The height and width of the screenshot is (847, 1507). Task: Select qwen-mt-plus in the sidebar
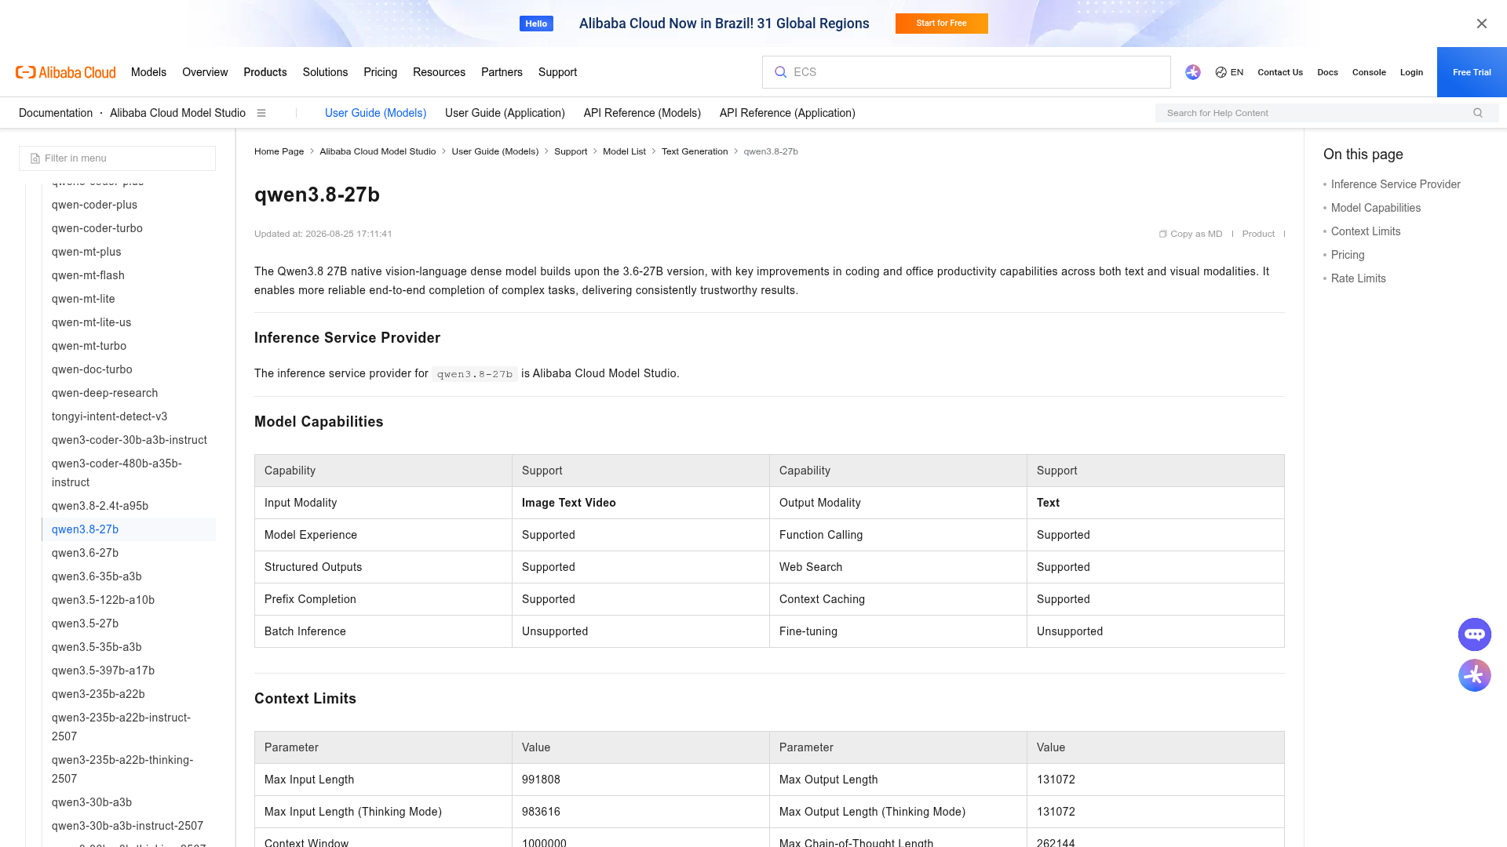tap(86, 252)
